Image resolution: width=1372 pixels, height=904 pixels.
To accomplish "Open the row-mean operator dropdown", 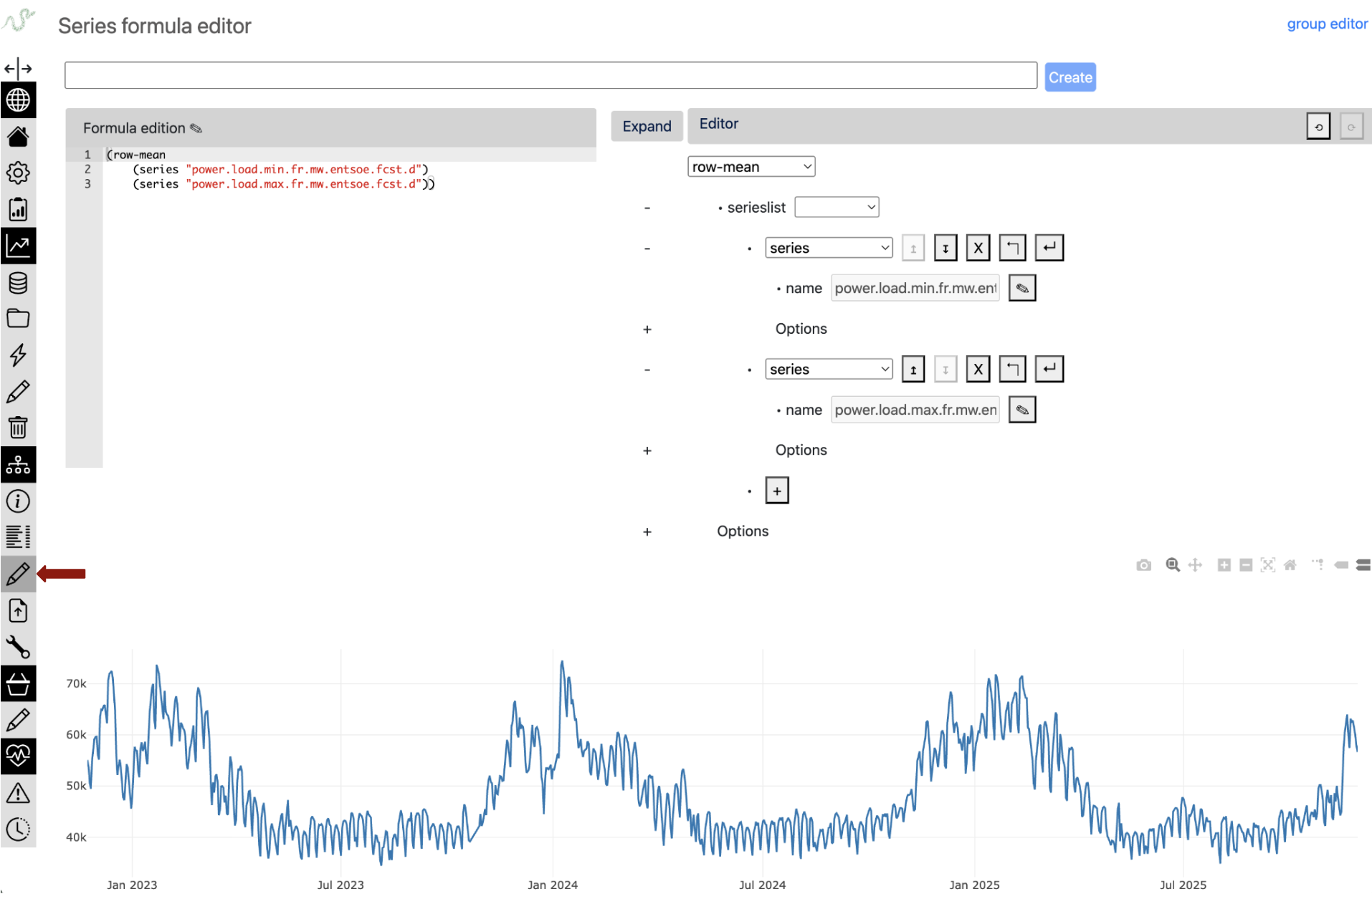I will 751,167.
